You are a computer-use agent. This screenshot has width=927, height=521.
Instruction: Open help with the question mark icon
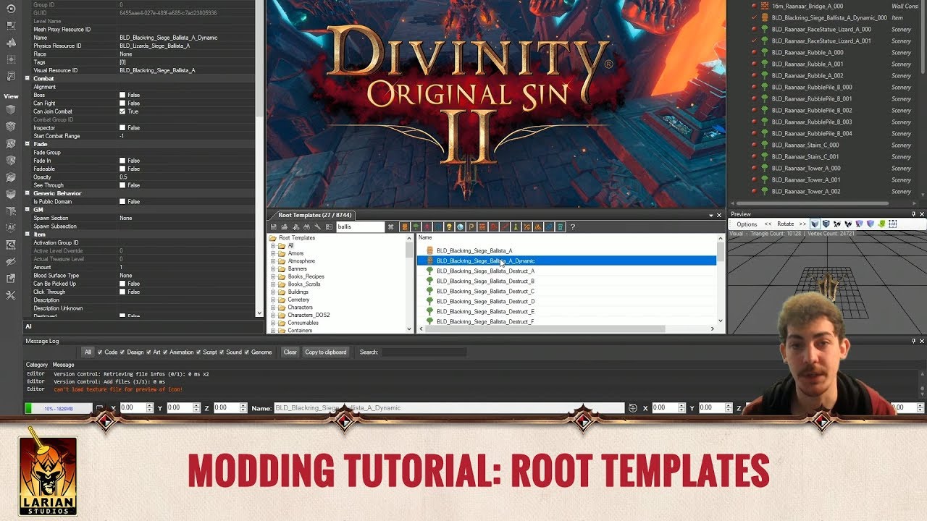pos(572,227)
